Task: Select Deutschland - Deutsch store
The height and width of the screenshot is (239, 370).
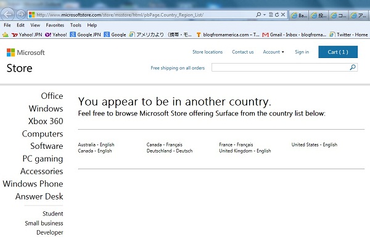Action: [x=170, y=151]
